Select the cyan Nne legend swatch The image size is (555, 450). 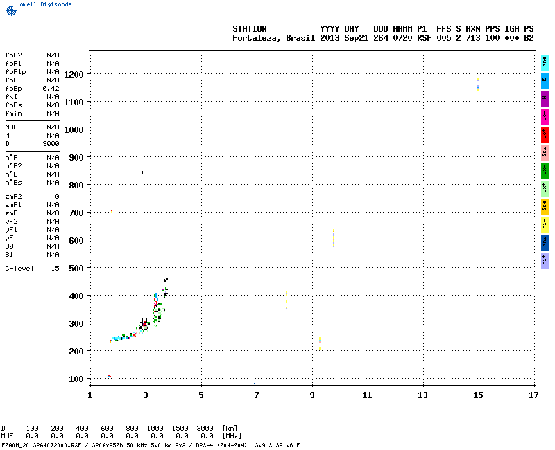coord(545,63)
